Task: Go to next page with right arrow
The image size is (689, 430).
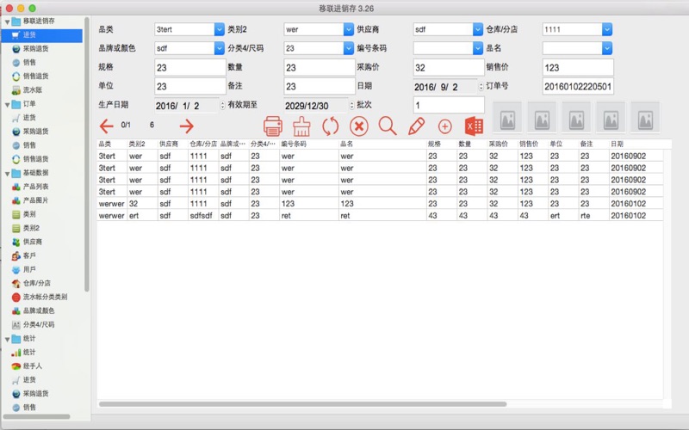Action: click(186, 126)
